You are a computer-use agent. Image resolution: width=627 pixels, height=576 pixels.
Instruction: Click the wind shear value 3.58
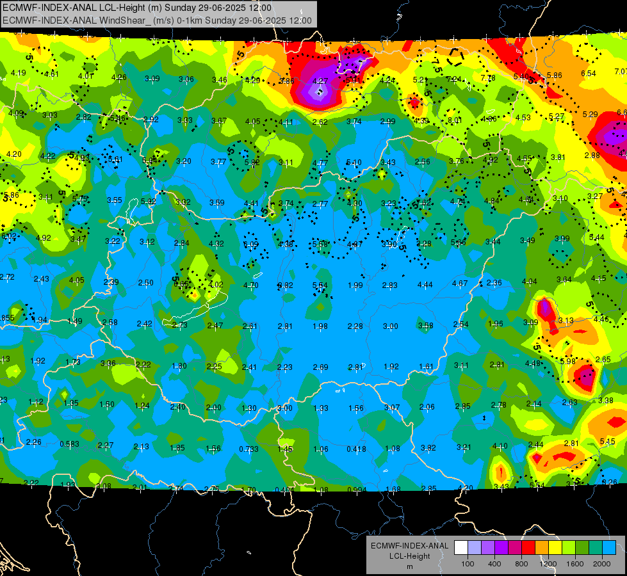click(x=425, y=326)
